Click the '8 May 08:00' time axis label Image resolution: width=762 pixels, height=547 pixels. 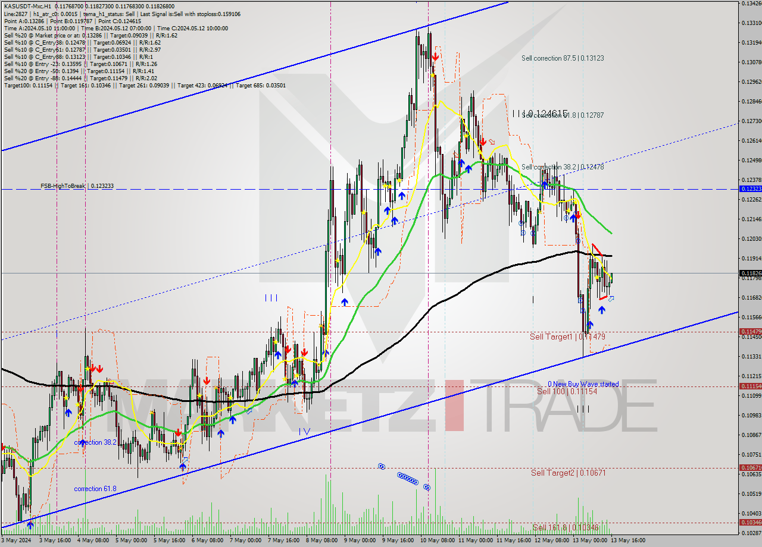coord(322,540)
